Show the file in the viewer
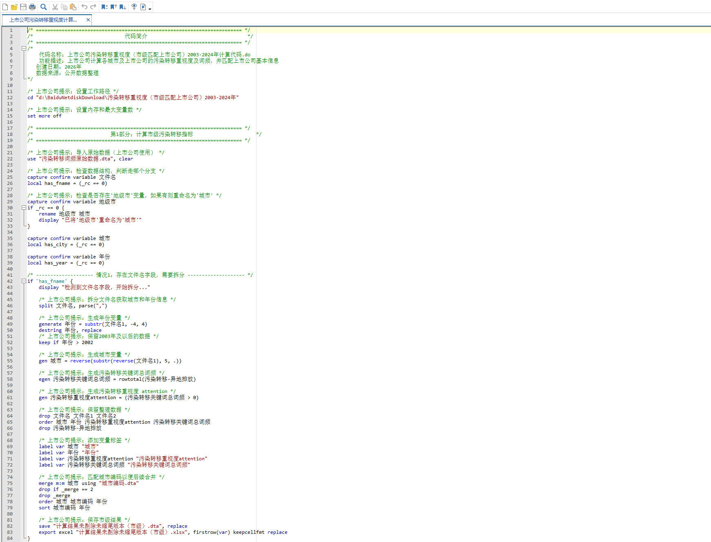Screen dimensions: 711x542 (x=134, y=7)
